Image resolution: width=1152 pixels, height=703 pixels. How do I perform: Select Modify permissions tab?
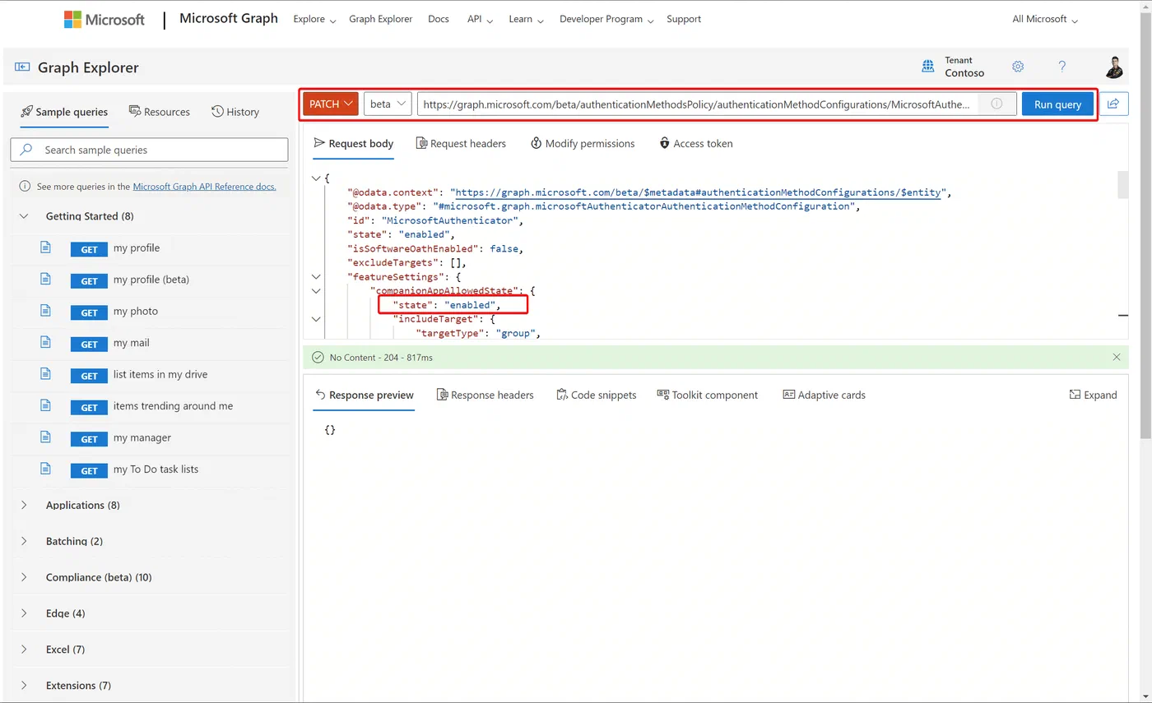tap(583, 143)
